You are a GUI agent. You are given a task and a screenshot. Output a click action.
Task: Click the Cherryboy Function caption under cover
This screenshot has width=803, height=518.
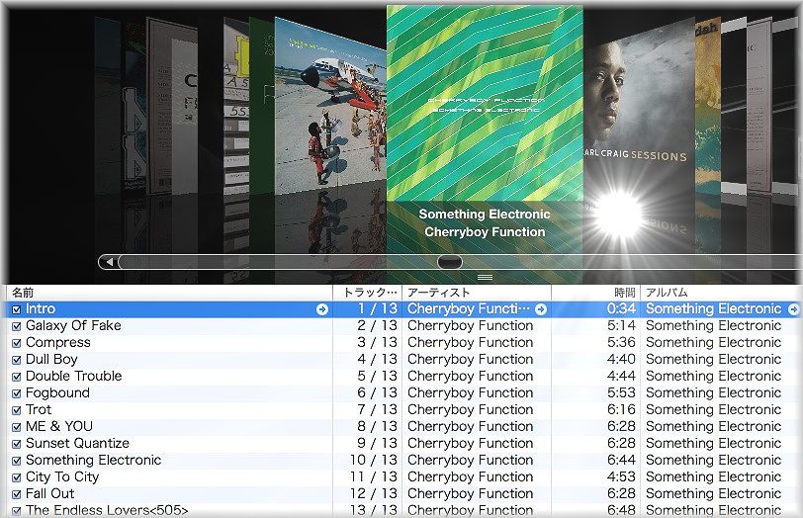[x=485, y=232]
